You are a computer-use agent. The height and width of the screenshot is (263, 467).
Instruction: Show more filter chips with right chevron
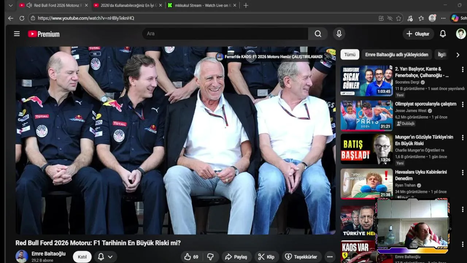(458, 55)
